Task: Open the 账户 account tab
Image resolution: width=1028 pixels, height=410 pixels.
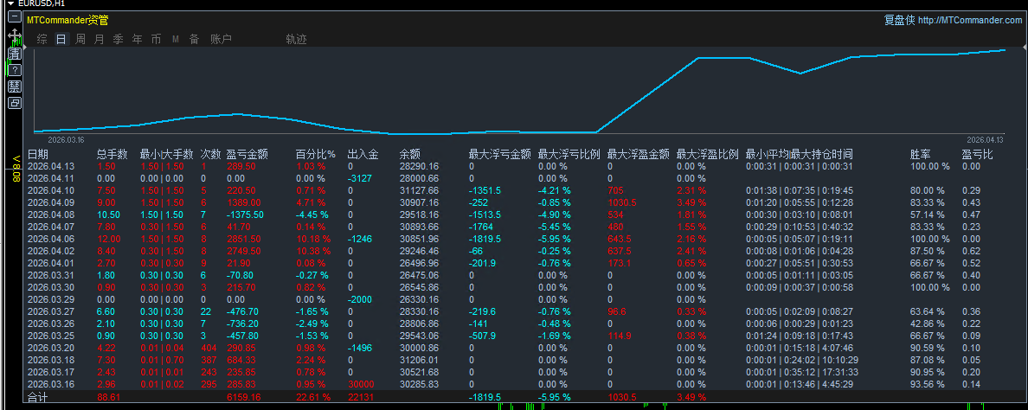Action: click(x=221, y=39)
